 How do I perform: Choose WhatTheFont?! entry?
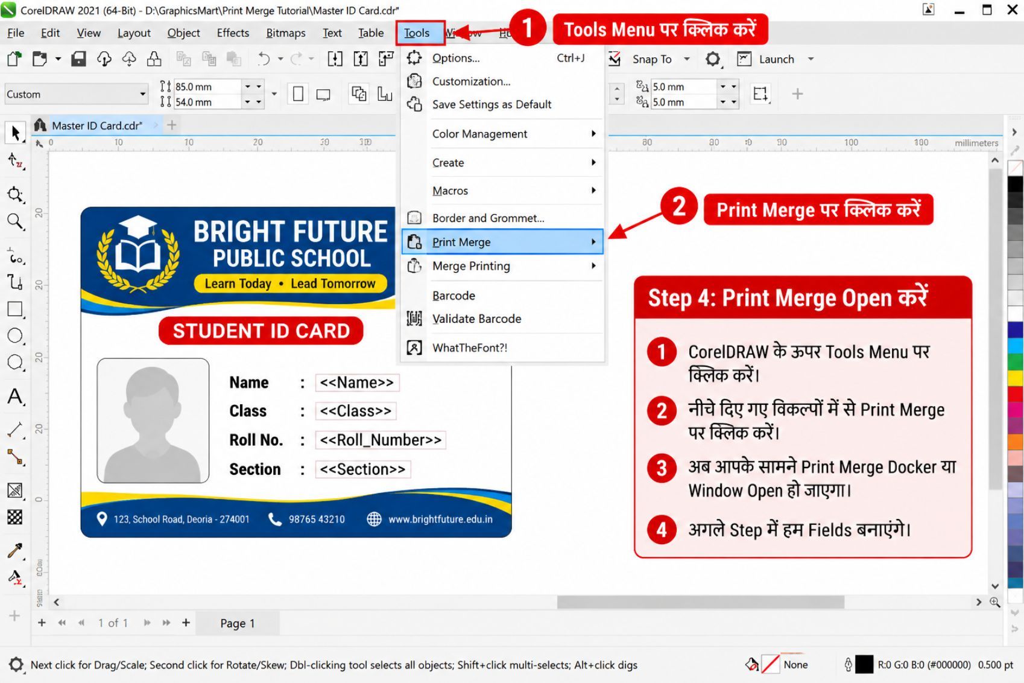click(x=503, y=348)
